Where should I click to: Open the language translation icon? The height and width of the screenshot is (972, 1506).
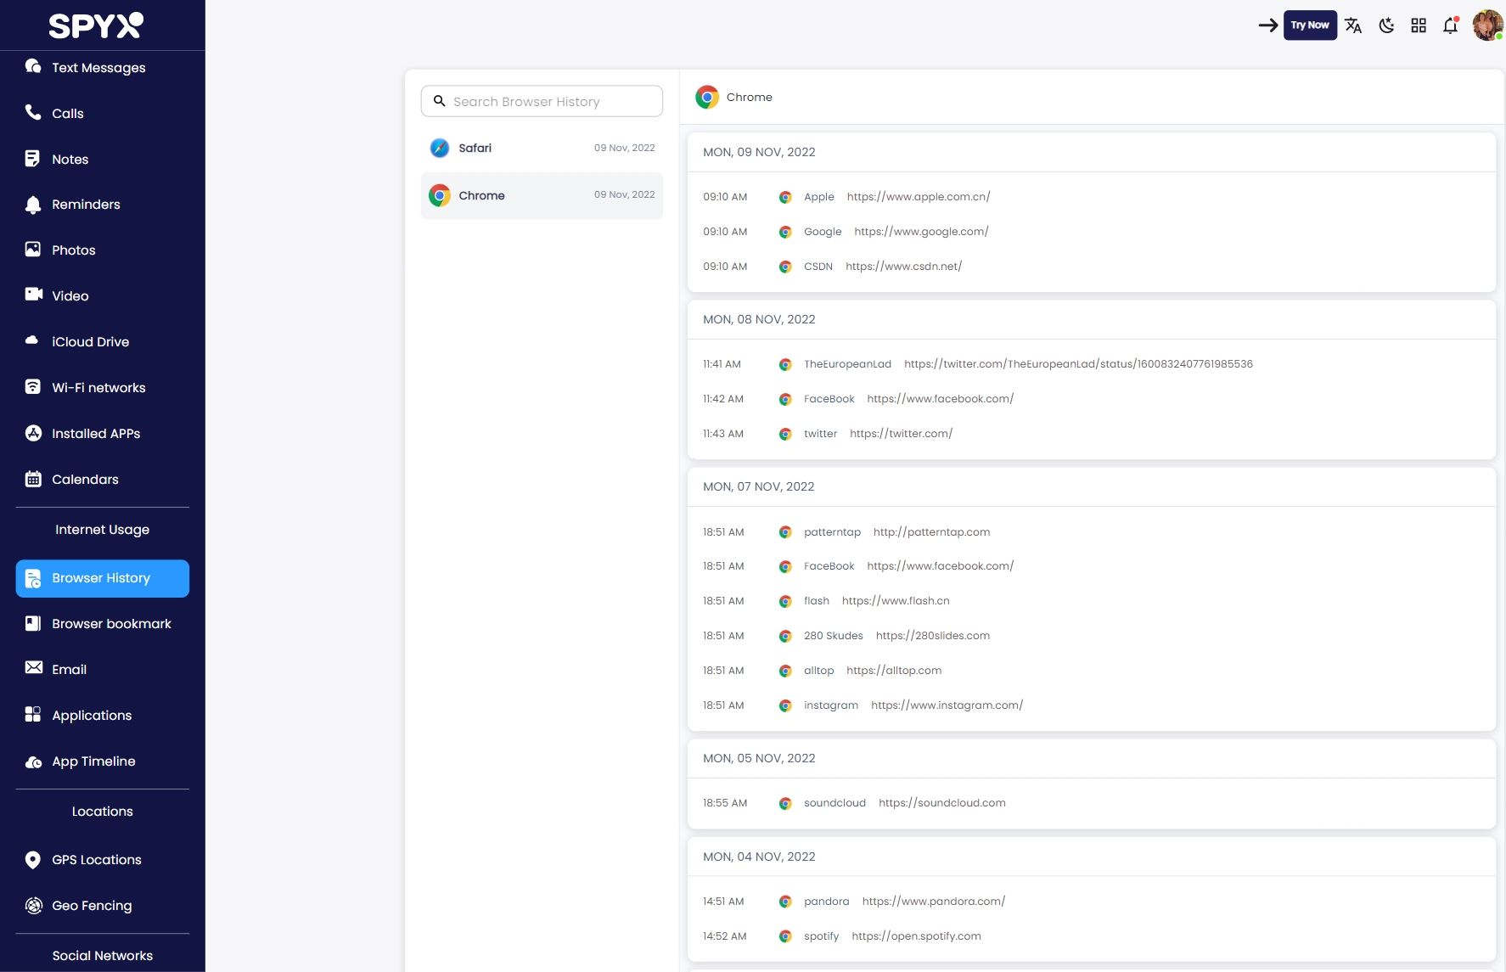[1353, 25]
